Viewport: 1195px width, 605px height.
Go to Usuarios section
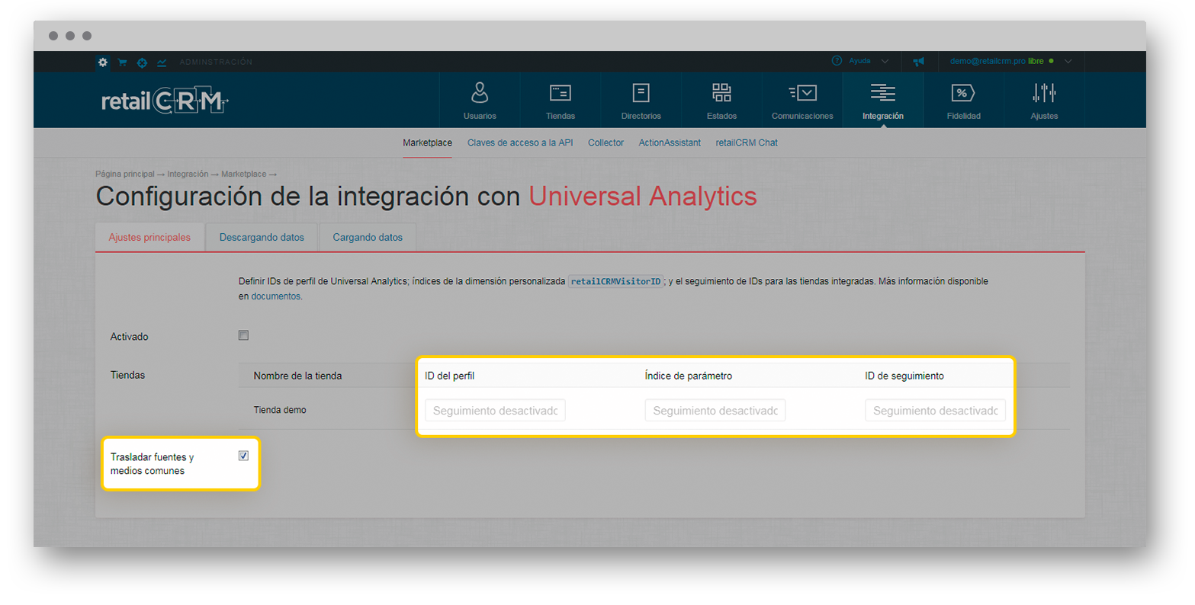[480, 101]
